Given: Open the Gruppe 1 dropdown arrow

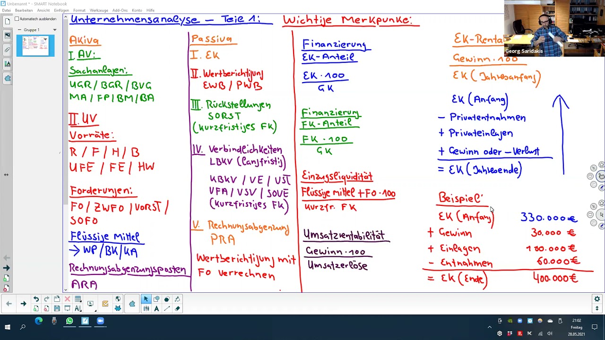Looking at the screenshot, I should pyautogui.click(x=54, y=30).
